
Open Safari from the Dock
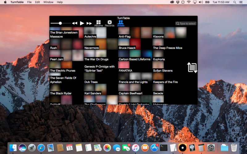[x=41, y=148]
